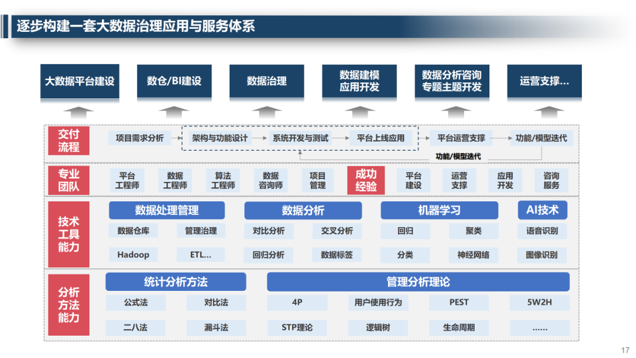Click the 数仓/BI建设 block
636x358 pixels.
pos(174,82)
